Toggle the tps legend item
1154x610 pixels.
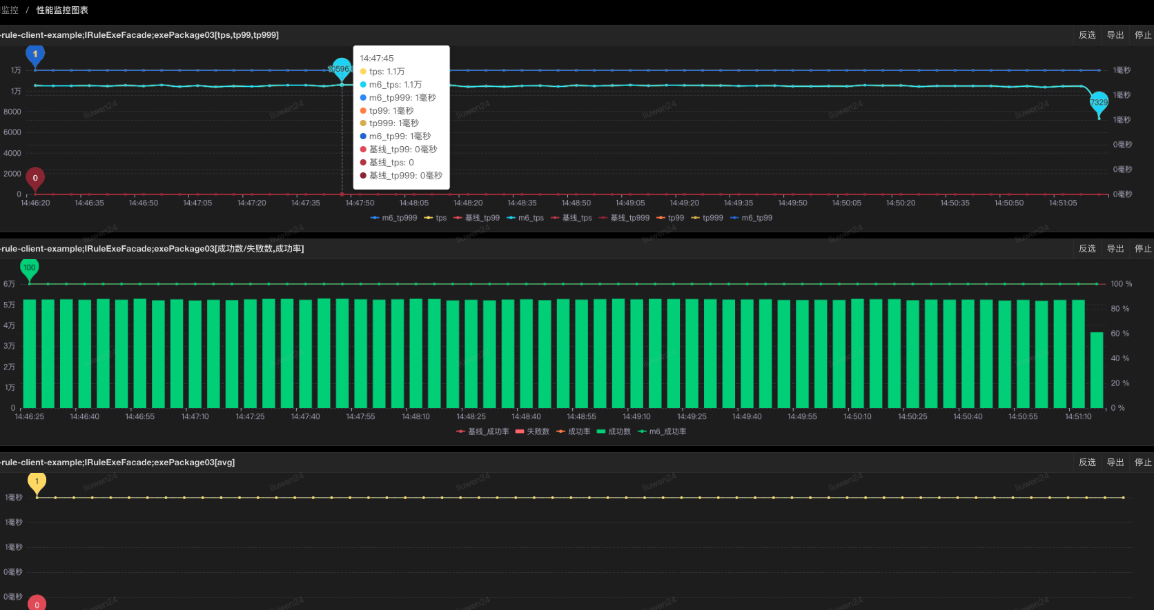(x=436, y=218)
